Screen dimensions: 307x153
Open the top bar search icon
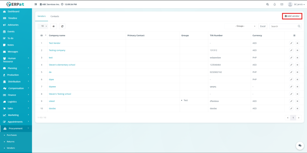[x=267, y=4]
